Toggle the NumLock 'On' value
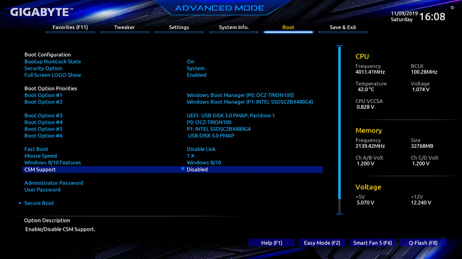The height and width of the screenshot is (259, 462). coord(190,61)
